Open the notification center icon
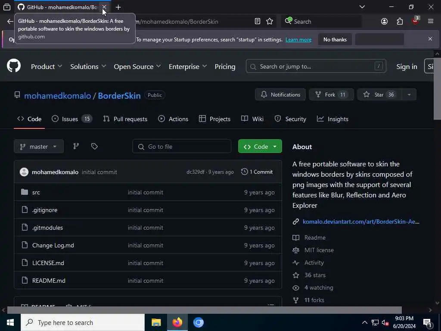Viewport: 441px width, 331px height. tap(427, 322)
